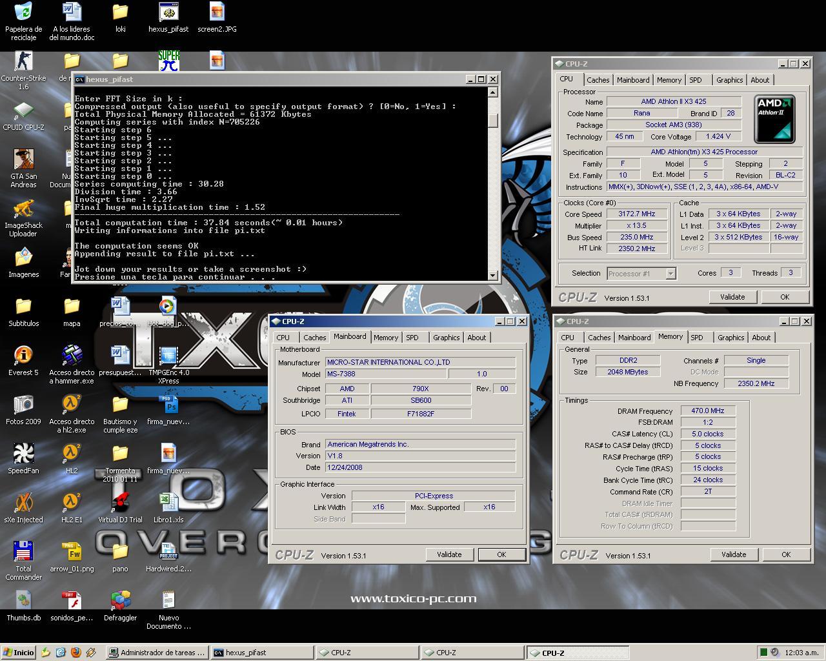Image resolution: width=826 pixels, height=661 pixels.
Task: Click Validate in Mainboard CPU-Z window
Action: 449,554
